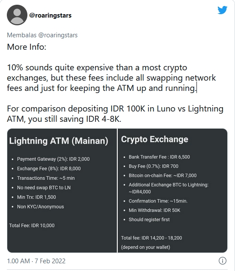235x271 pixels.
Task: Select the Total Fee: IDR 10,000 line
Action: pyautogui.click(x=32, y=226)
